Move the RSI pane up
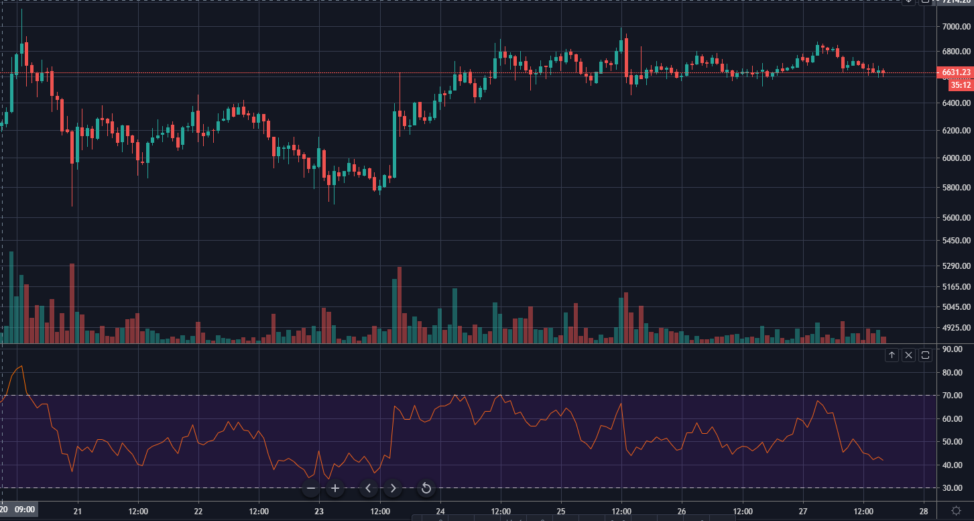 892,355
